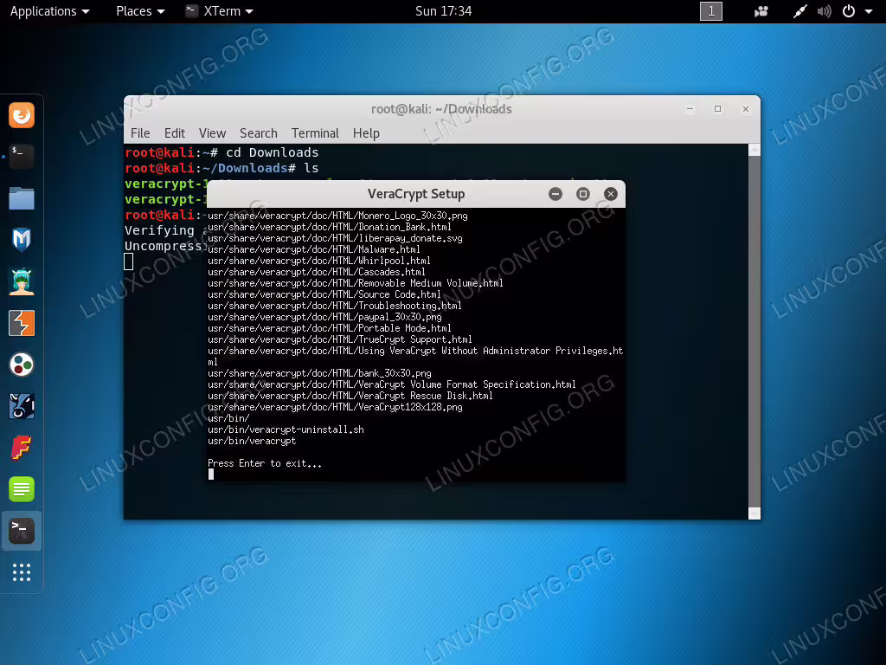Maximize the VeraCrypt Setup window

pos(583,194)
